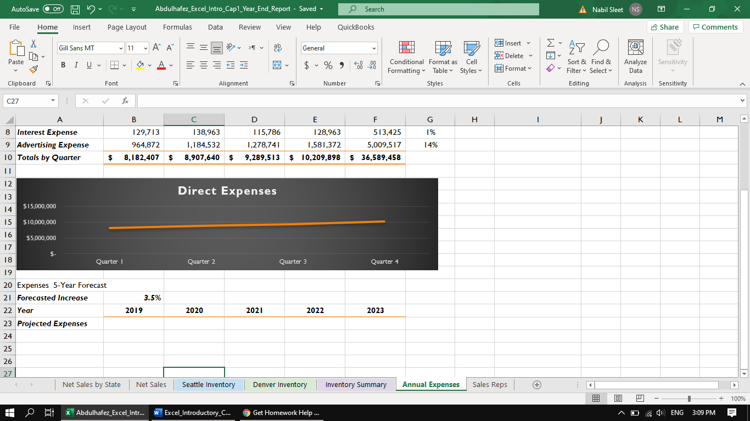Click the zoom level slider

click(689, 399)
